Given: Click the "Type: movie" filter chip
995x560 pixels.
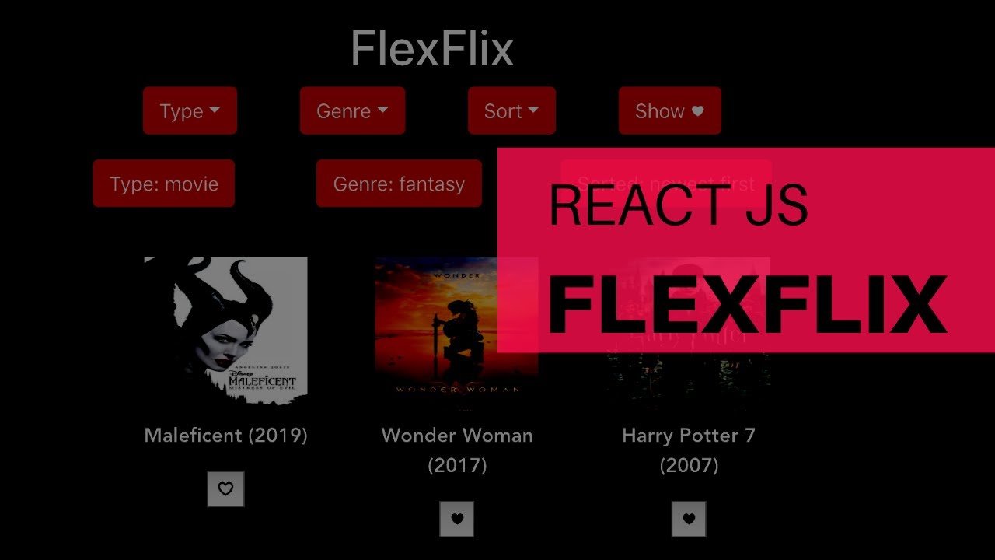Looking at the screenshot, I should (x=163, y=184).
